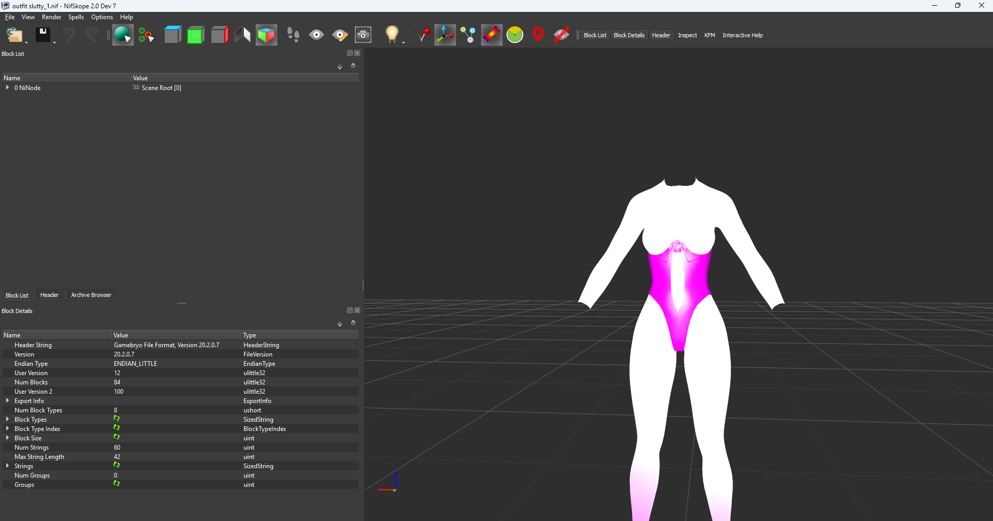Viewport: 993px width, 521px height.
Task: Expand the Block Size row
Action: tap(7, 438)
